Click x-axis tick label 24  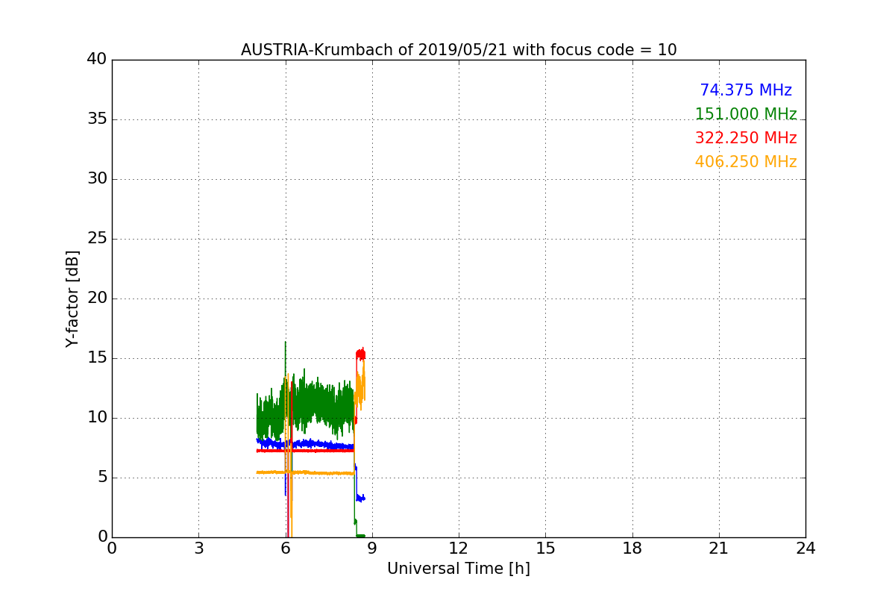click(805, 548)
